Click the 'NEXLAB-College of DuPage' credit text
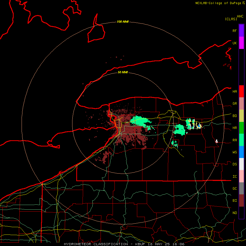The image size is (246, 246). click(218, 3)
